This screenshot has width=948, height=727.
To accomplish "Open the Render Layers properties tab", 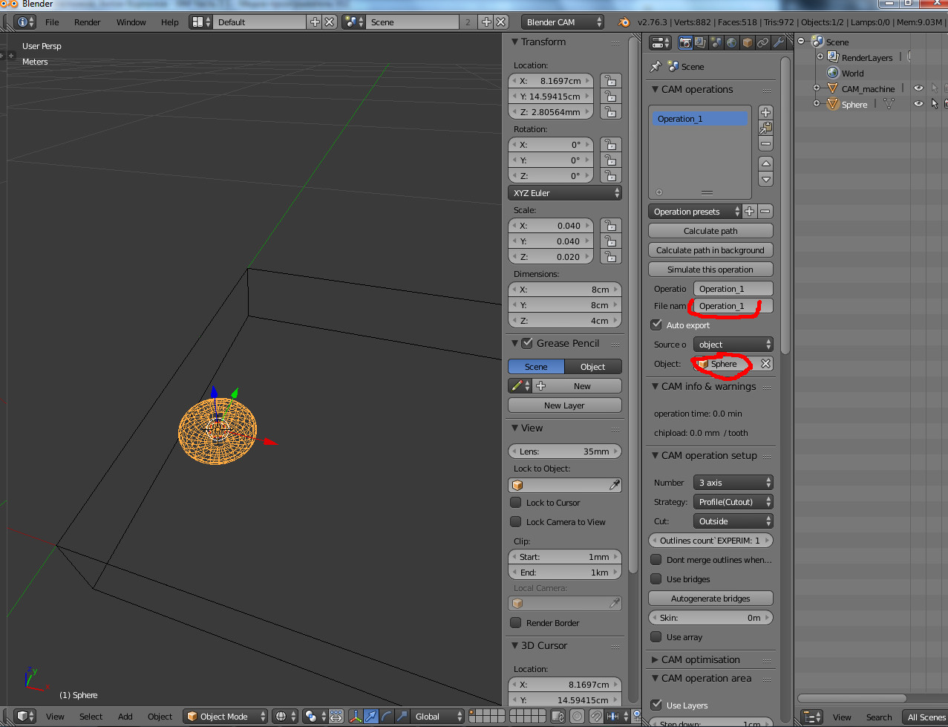I will [x=700, y=42].
